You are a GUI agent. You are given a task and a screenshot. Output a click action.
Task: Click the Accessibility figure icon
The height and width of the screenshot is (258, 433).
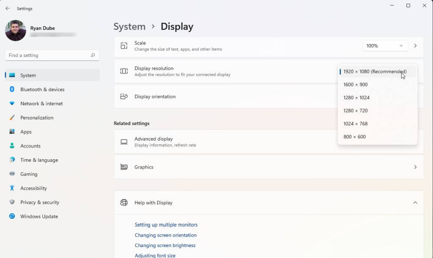pos(12,188)
